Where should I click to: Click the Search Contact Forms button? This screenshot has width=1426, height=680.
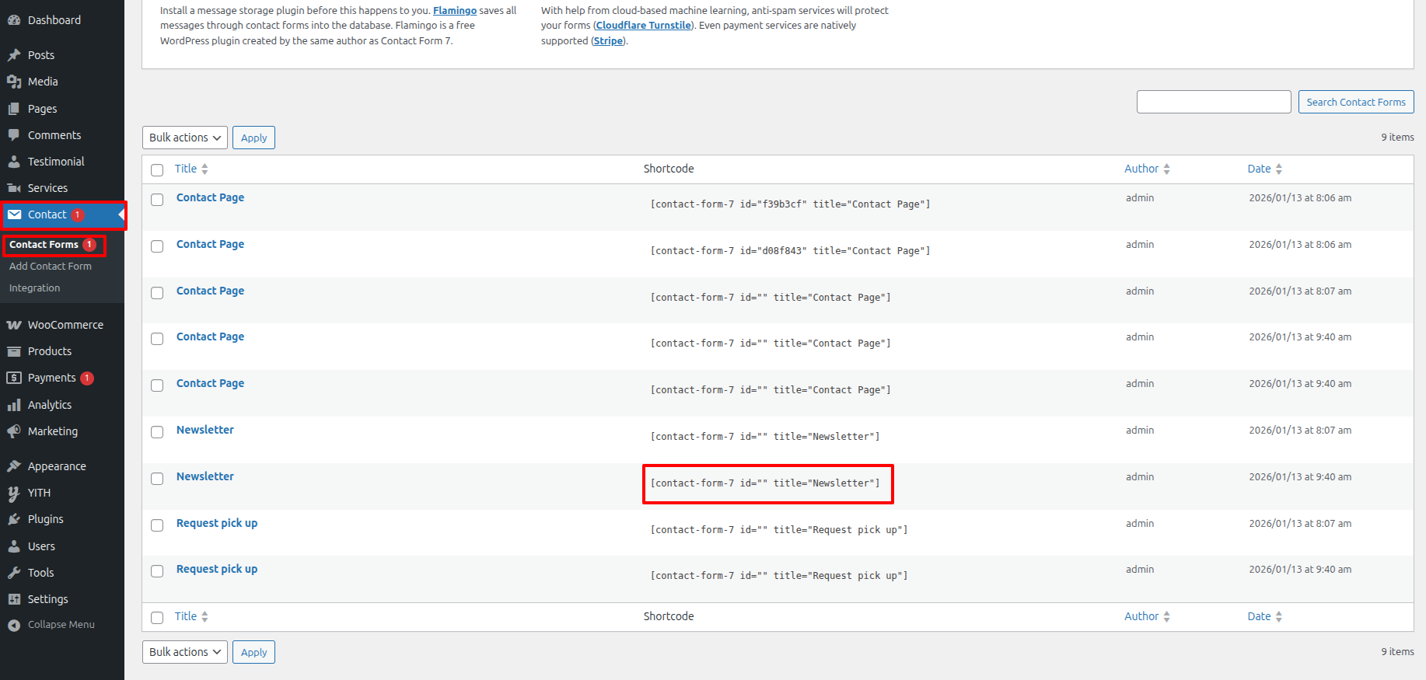[1355, 102]
